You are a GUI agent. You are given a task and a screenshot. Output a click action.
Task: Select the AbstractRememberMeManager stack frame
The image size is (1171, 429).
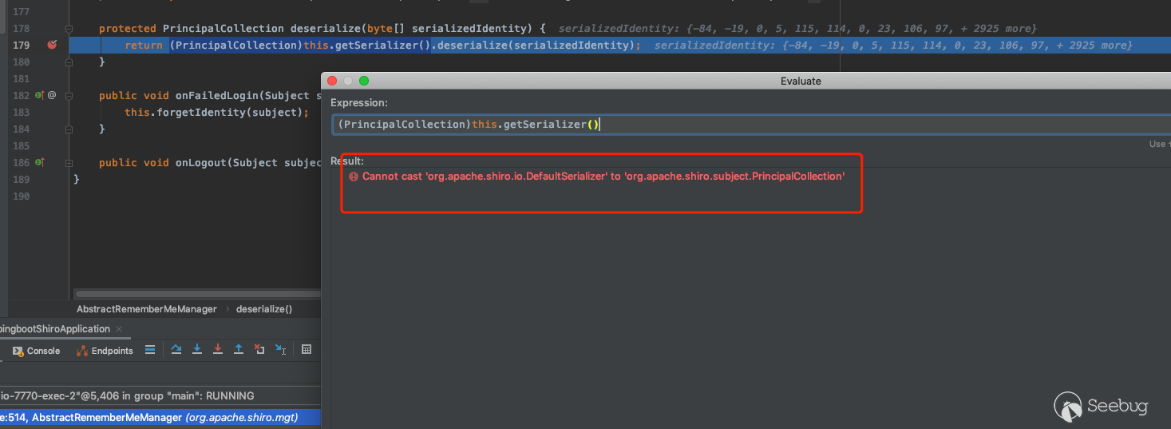160,417
